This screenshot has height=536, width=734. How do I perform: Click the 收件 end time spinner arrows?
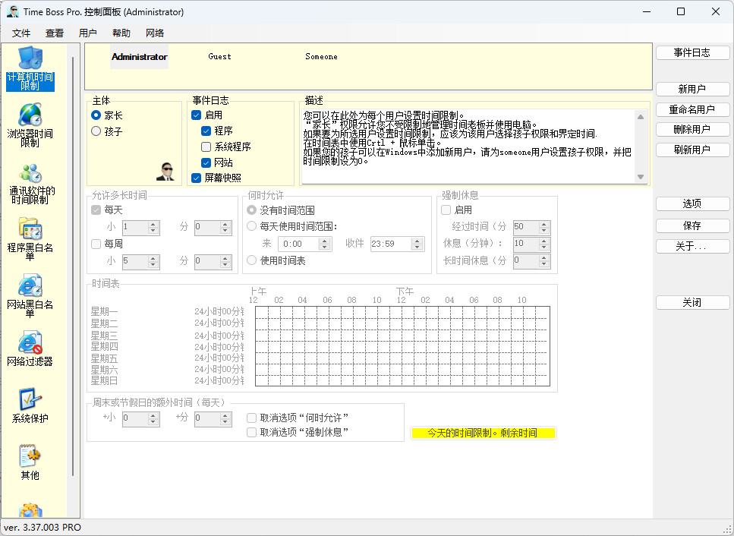(417, 244)
